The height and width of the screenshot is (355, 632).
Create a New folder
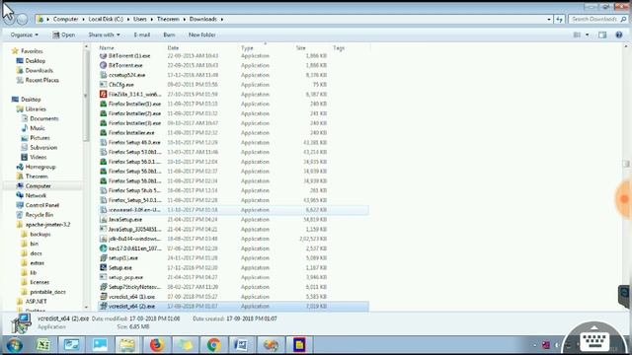201,35
